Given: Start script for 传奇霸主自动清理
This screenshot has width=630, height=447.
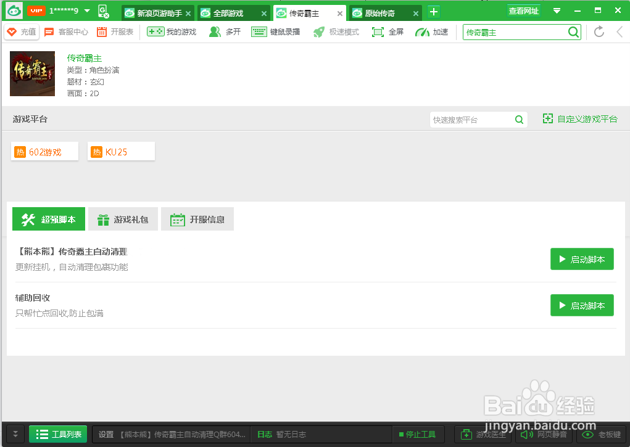Looking at the screenshot, I should (582, 259).
